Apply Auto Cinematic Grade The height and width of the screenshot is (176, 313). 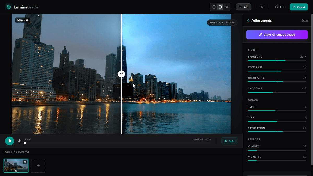point(277,34)
